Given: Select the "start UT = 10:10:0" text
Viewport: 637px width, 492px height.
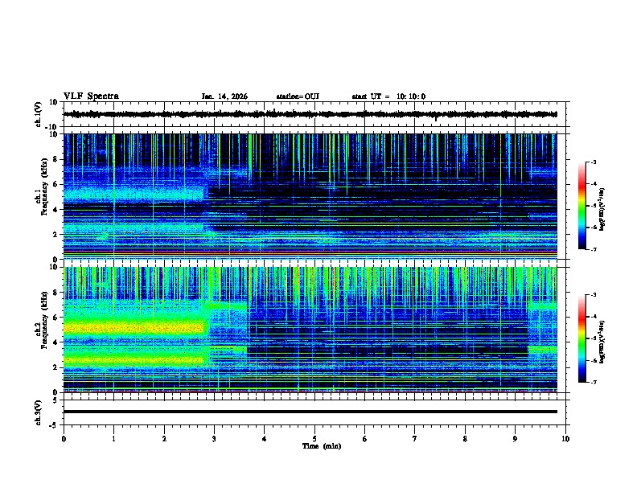Looking at the screenshot, I should pyautogui.click(x=388, y=96).
